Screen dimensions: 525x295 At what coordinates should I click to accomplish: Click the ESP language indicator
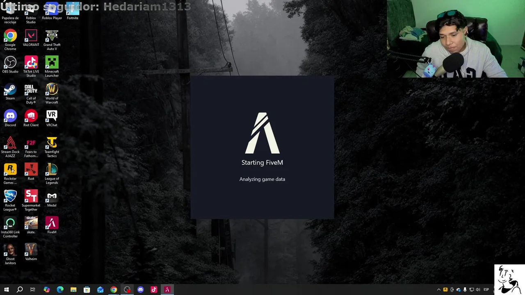(486, 290)
